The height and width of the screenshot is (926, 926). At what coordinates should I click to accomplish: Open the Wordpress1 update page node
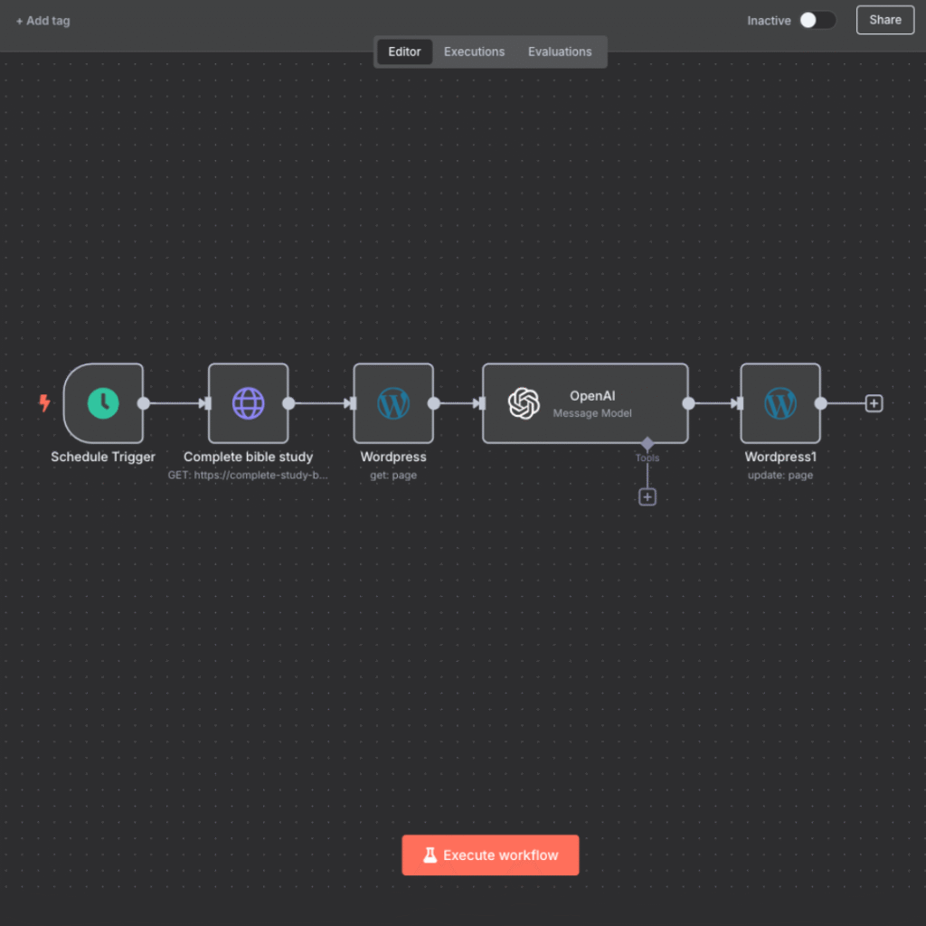click(x=780, y=403)
